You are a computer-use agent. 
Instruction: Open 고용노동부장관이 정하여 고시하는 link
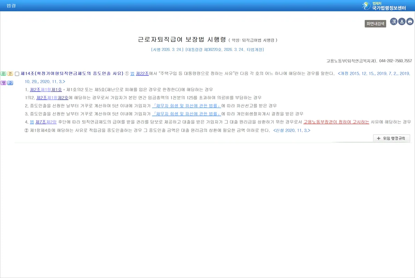tap(336, 122)
